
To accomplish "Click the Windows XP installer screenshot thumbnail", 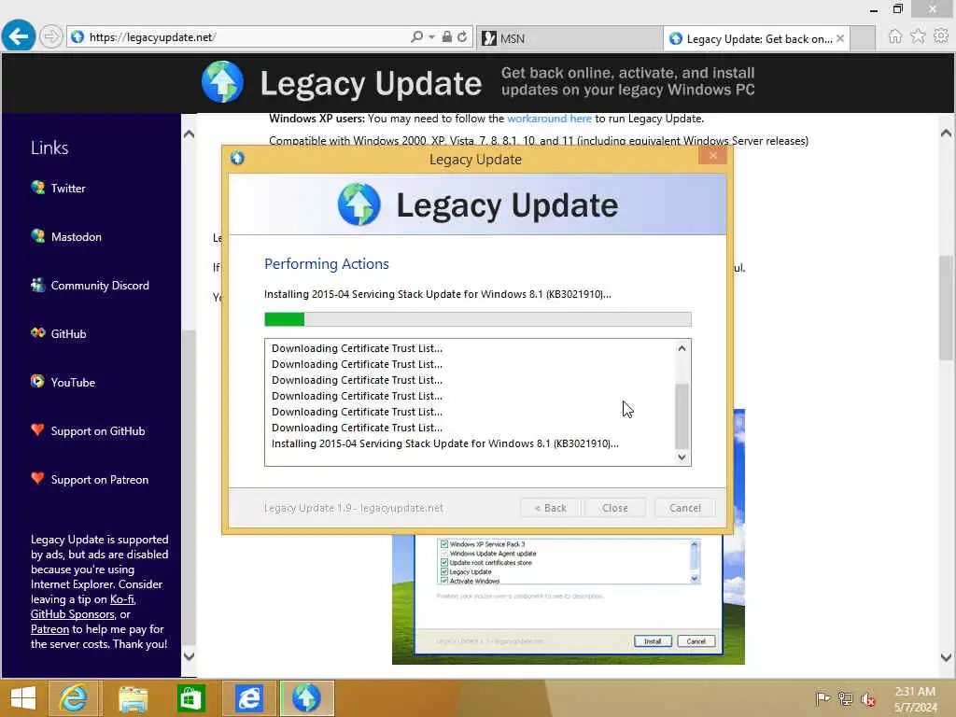I will click(x=569, y=598).
